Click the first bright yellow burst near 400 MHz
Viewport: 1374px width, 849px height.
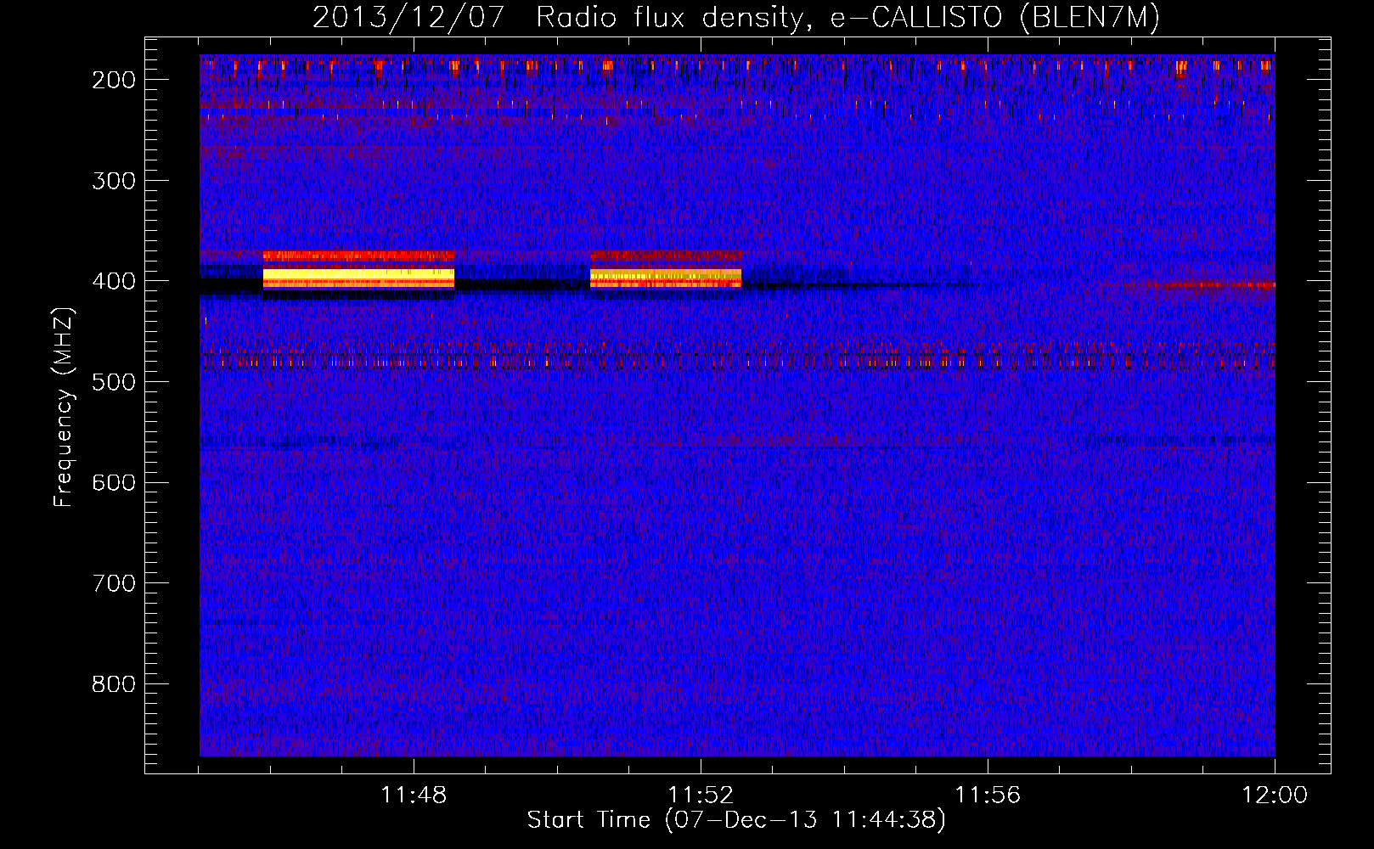coord(358,278)
